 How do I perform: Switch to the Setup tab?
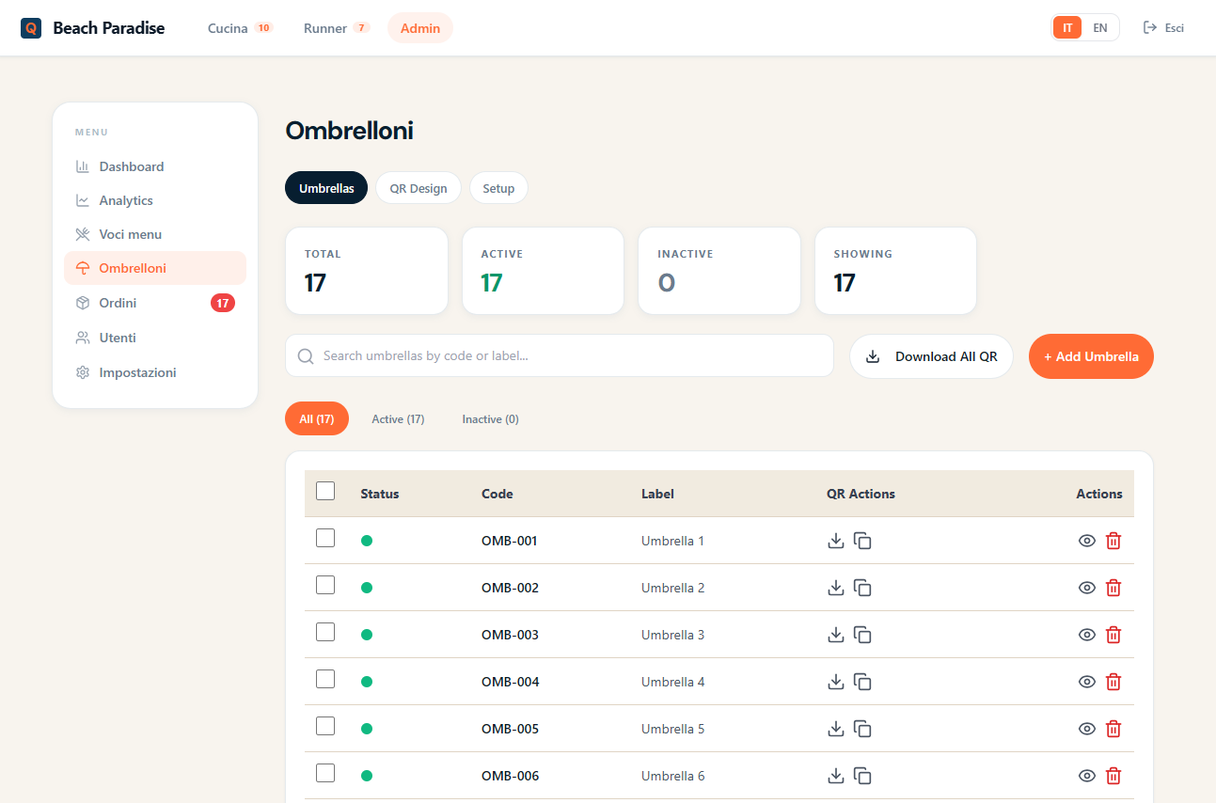pos(498,188)
